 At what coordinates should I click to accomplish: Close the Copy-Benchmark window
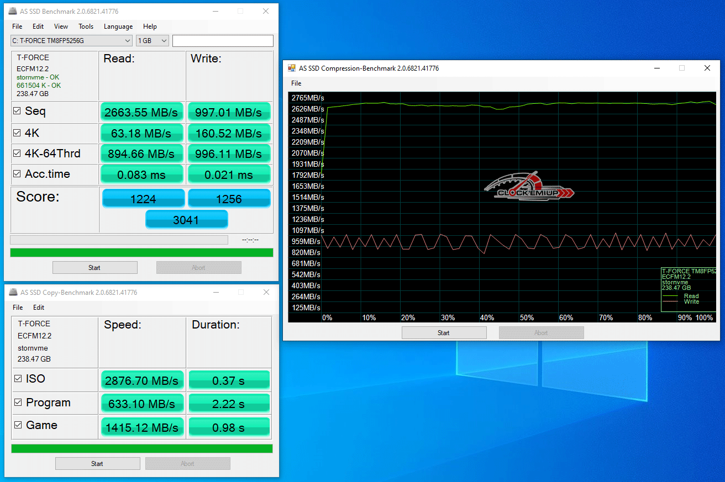[266, 292]
